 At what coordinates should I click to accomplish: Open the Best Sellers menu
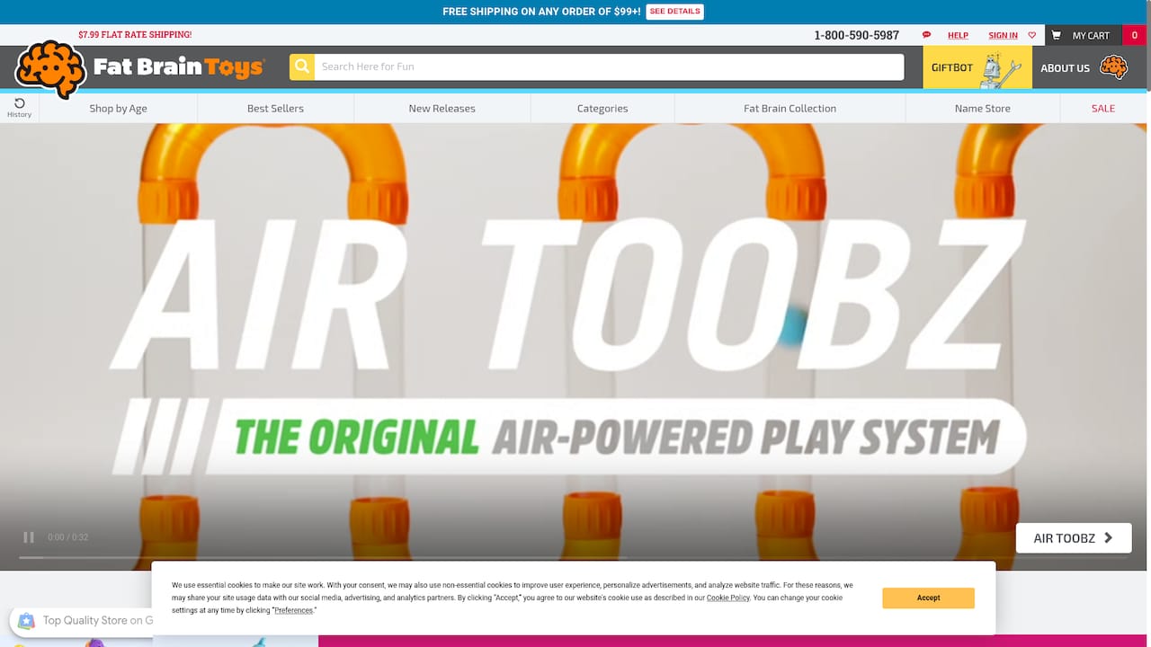click(x=275, y=108)
